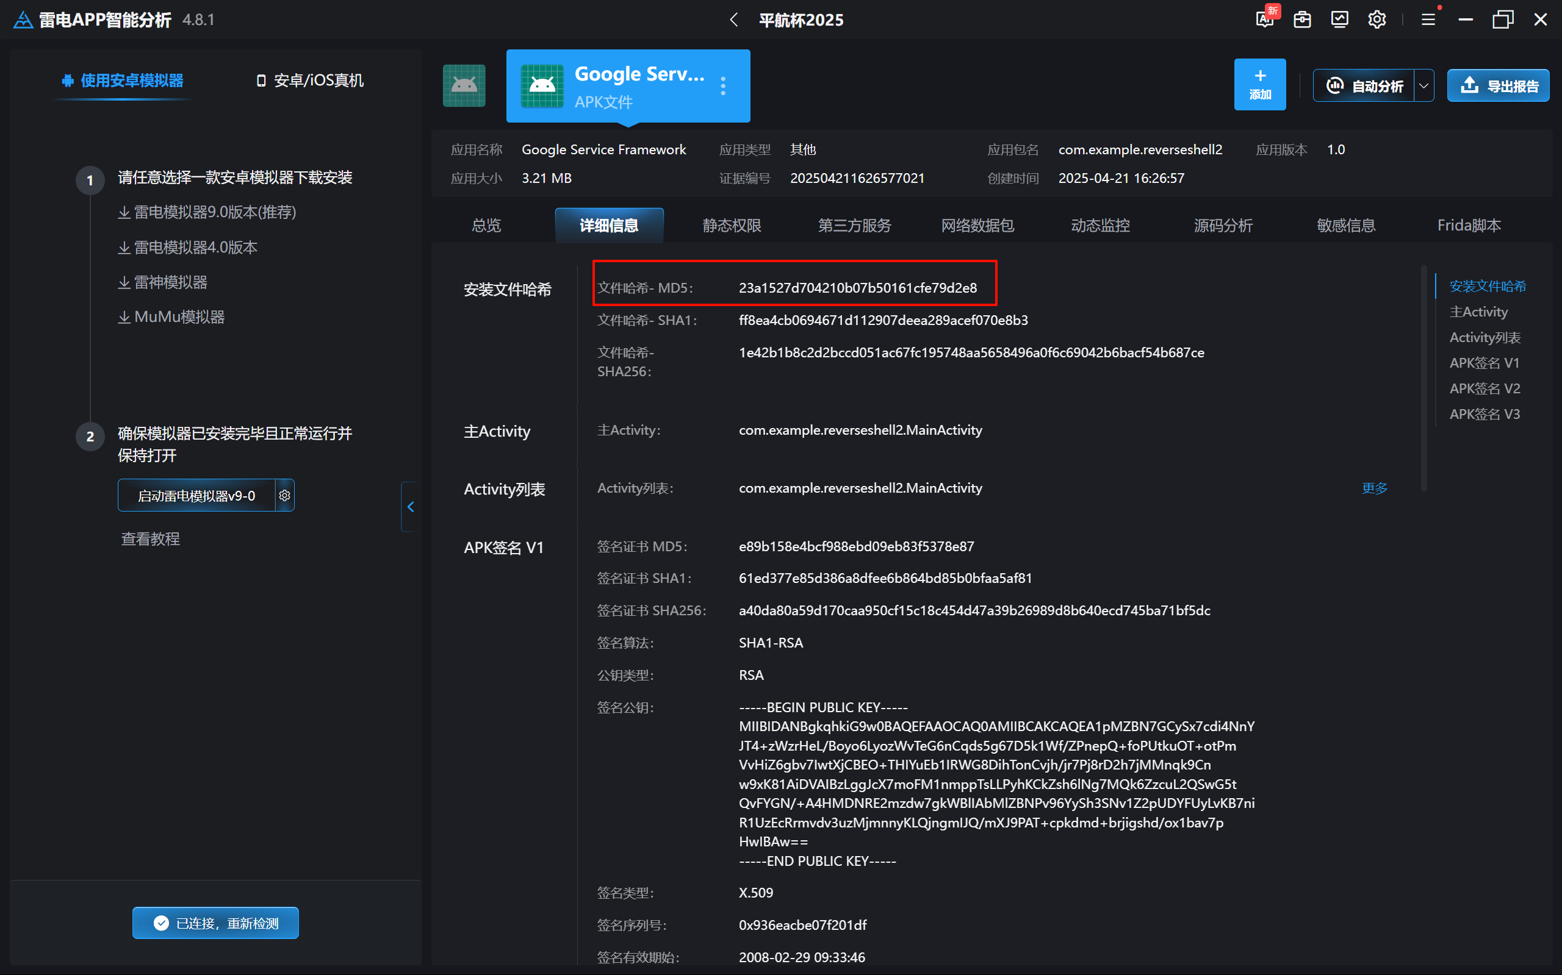Download 雷电模拟器9.0版本(推荐)

pyautogui.click(x=207, y=212)
